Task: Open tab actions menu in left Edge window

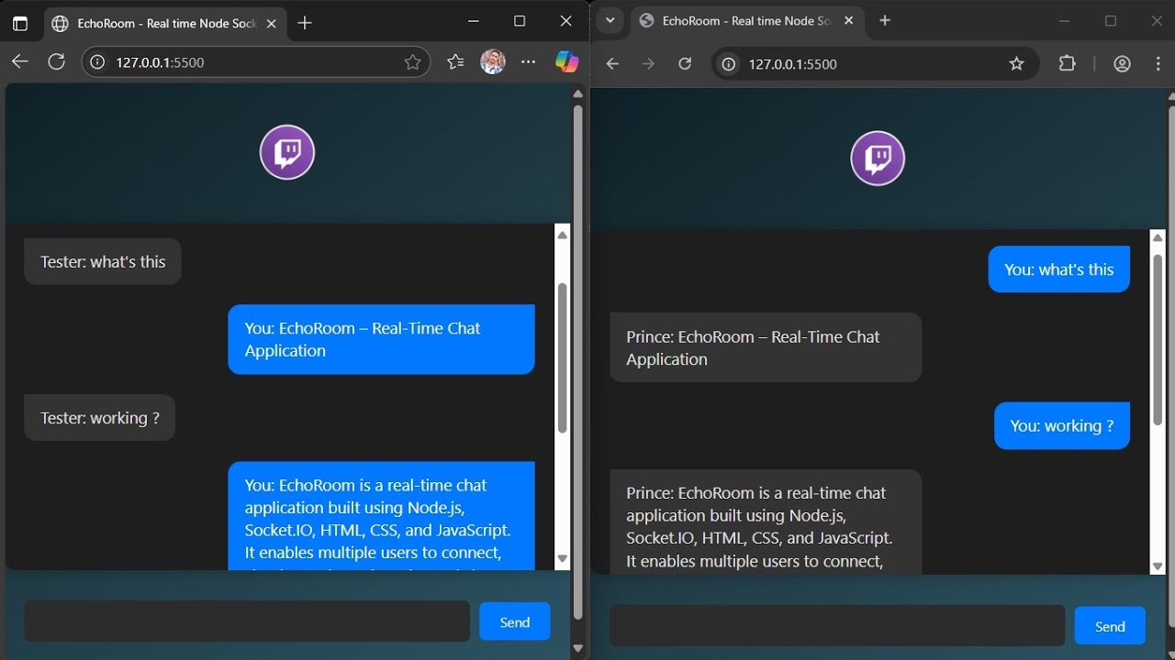Action: (x=19, y=24)
